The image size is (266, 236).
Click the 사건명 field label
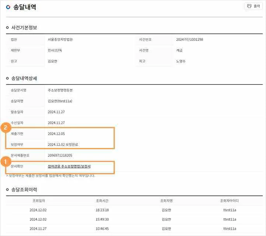(144, 50)
